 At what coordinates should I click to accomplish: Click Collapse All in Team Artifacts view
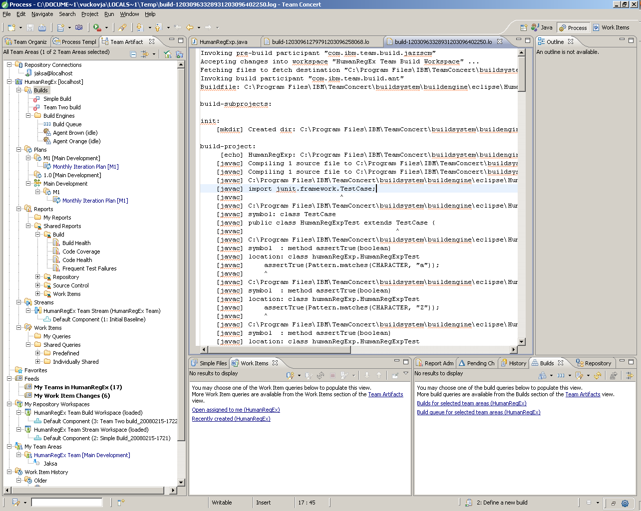pos(133,54)
